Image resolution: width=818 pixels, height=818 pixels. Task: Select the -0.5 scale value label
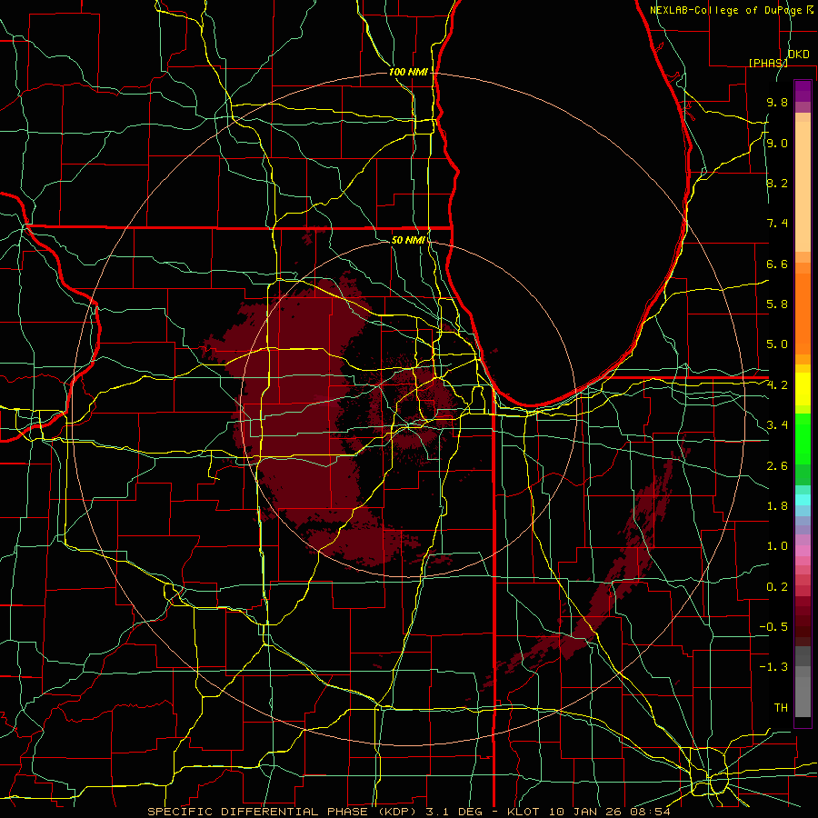[x=773, y=626]
